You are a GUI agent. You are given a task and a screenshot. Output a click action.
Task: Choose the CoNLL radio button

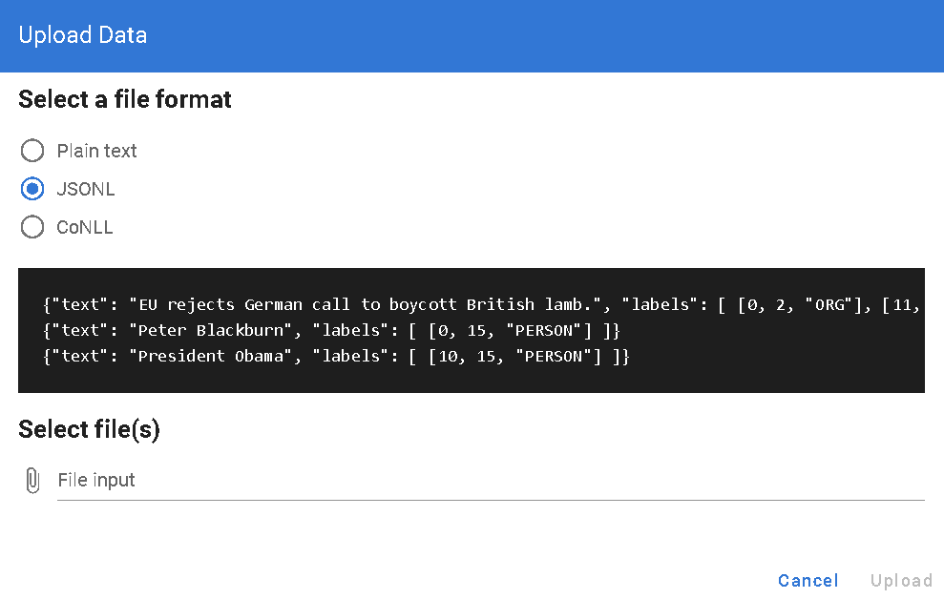pyautogui.click(x=32, y=227)
